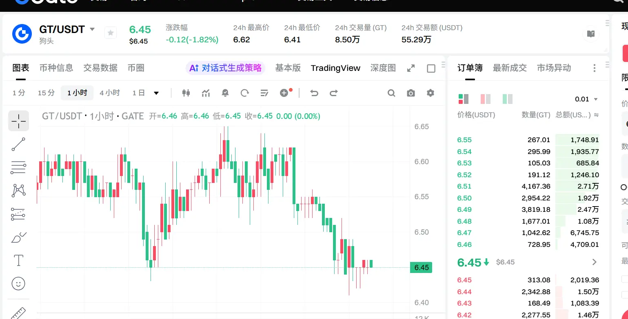The width and height of the screenshot is (628, 319).
Task: Choose the long/short position forecast tool
Action: pos(18,213)
